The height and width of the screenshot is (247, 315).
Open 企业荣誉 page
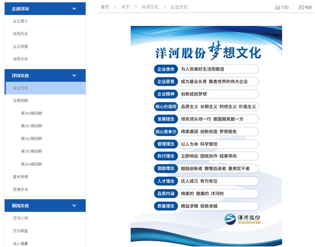(20, 47)
